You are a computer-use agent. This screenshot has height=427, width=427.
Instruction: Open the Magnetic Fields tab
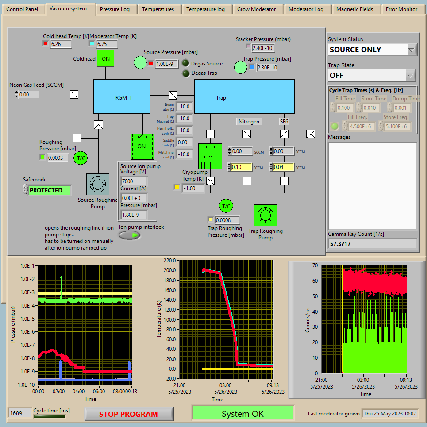354,9
